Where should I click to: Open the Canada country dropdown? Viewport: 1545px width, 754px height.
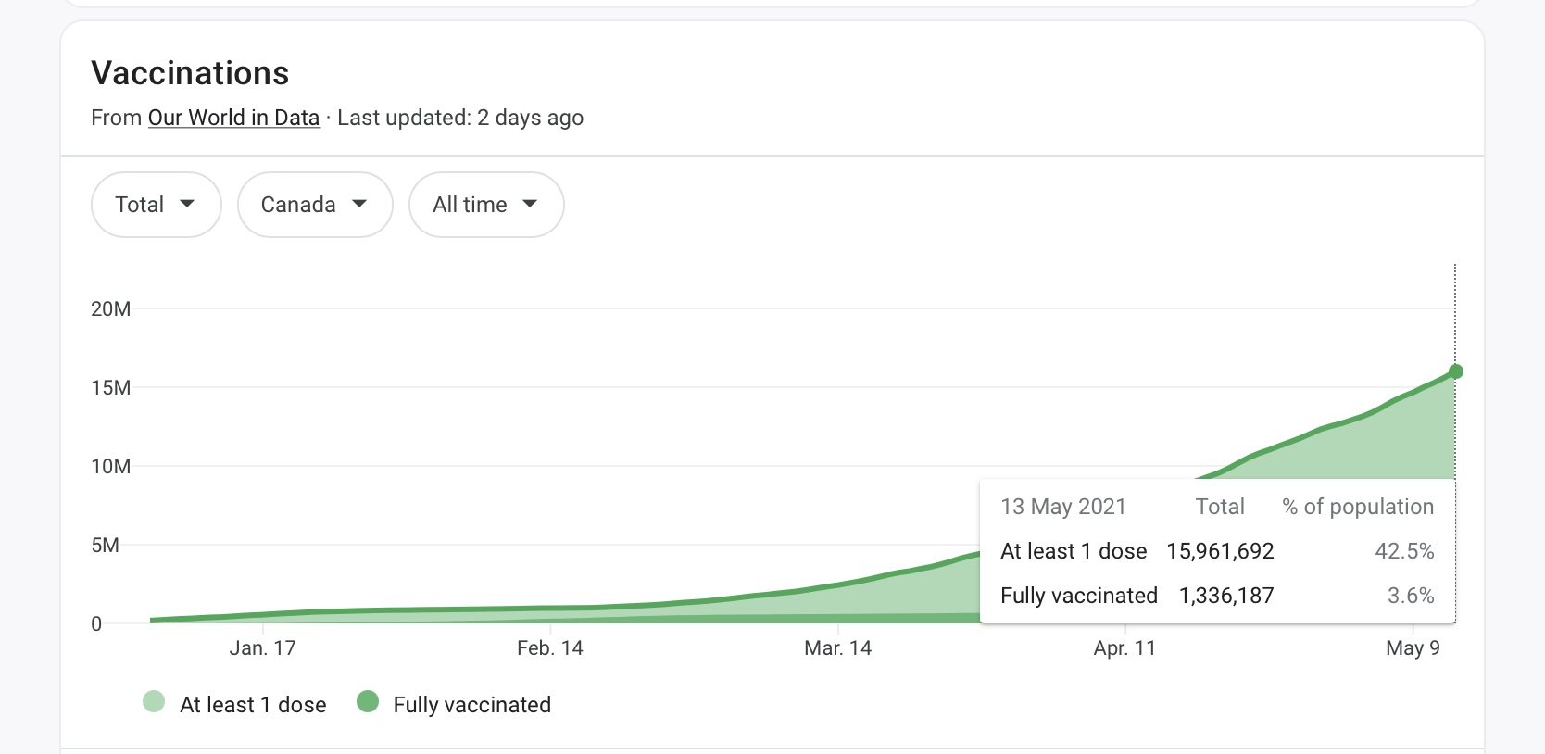coord(315,205)
